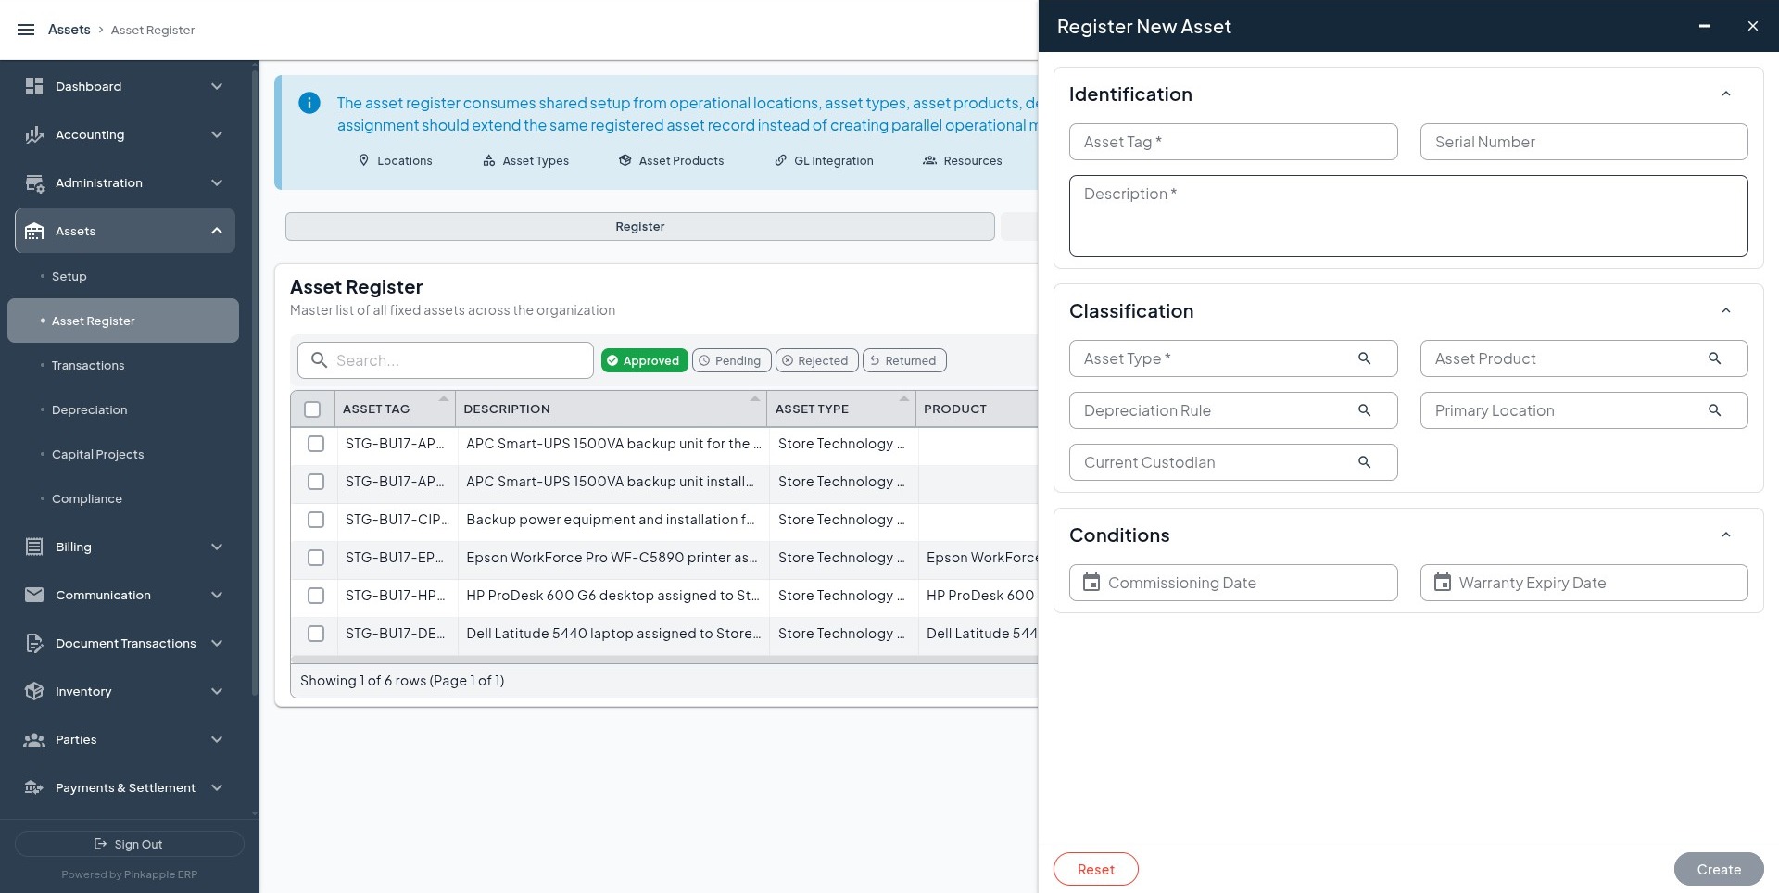Click the Communication envelope icon
Viewport: 1779px width, 893px height.
[34, 595]
